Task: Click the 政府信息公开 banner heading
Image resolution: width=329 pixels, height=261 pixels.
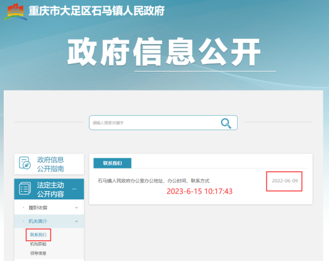Action: tap(164, 52)
